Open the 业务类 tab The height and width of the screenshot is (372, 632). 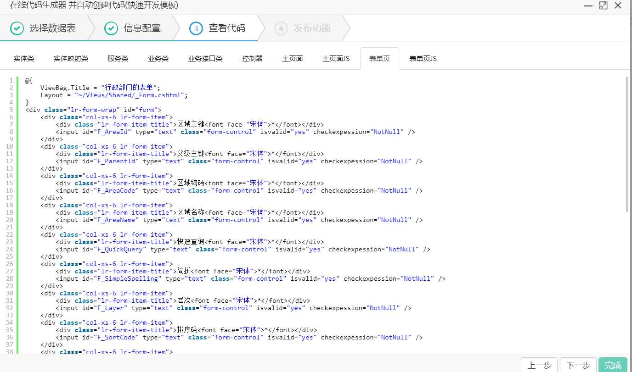point(158,59)
